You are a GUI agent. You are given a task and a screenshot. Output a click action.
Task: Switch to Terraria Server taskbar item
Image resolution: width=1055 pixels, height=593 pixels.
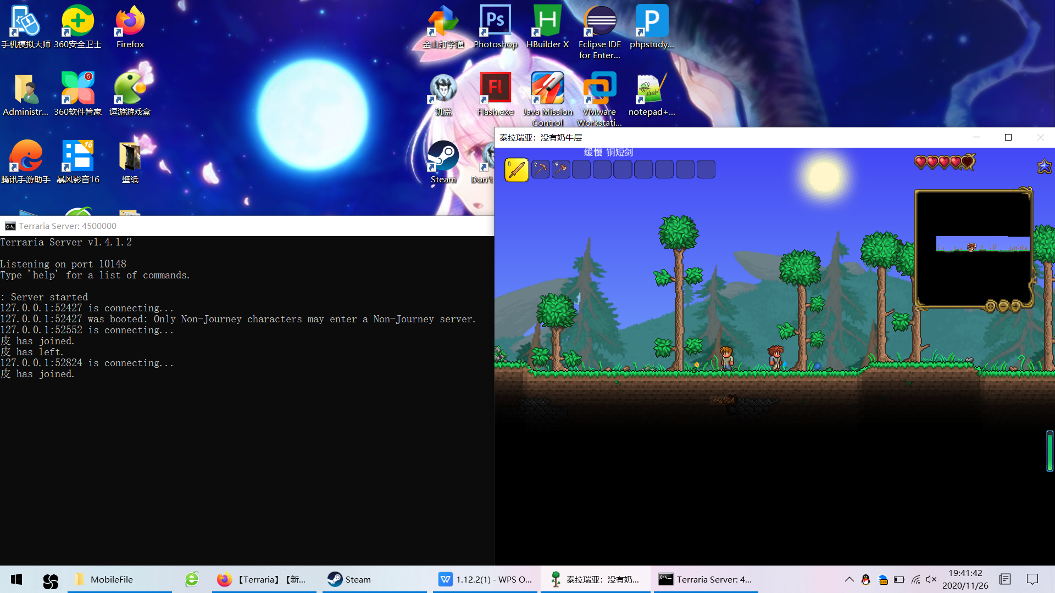pos(706,579)
